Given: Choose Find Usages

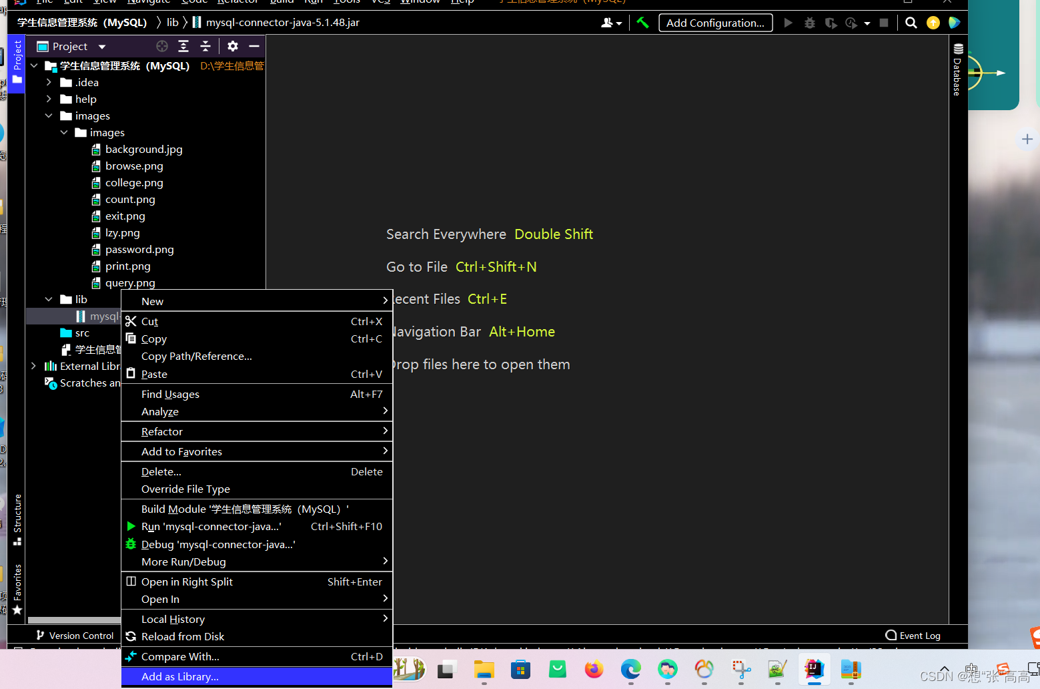Looking at the screenshot, I should coord(256,394).
